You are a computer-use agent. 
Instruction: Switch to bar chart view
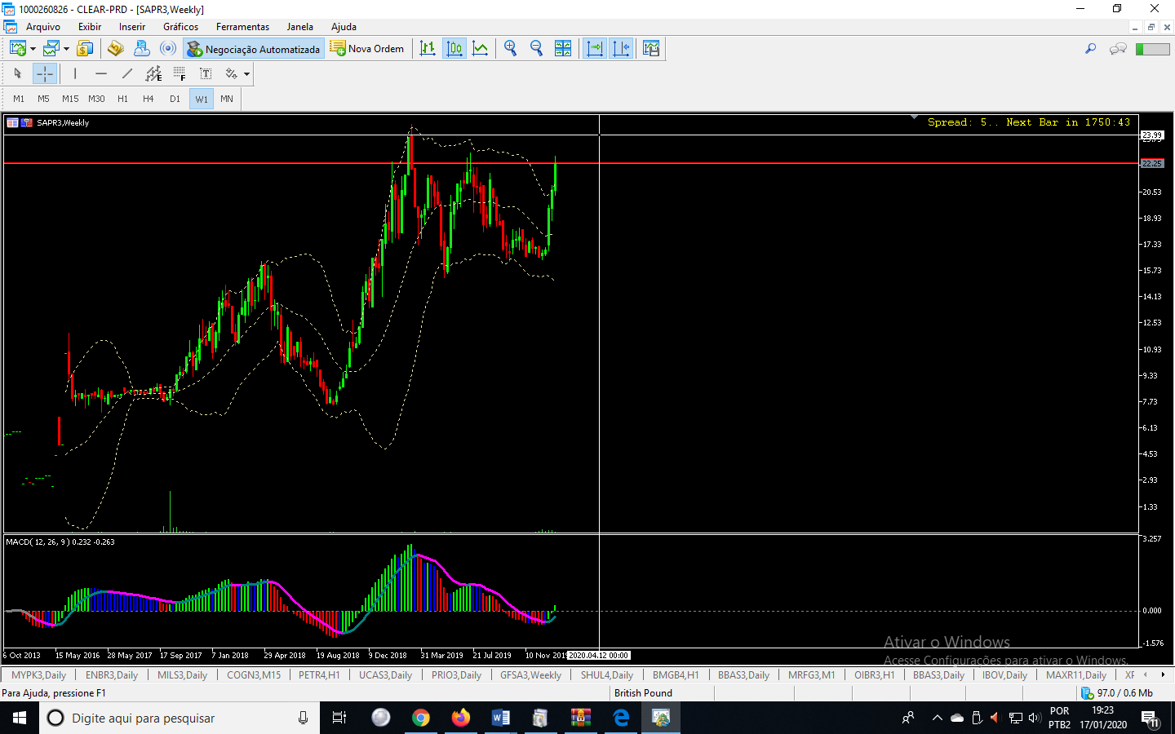pyautogui.click(x=428, y=49)
